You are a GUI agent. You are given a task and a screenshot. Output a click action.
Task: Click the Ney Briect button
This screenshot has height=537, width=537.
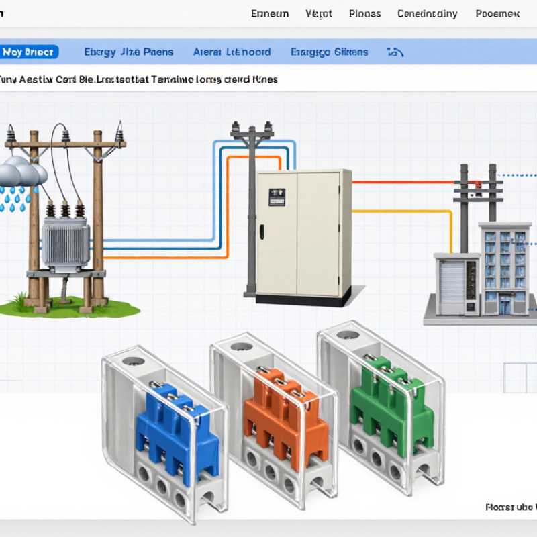pos(28,52)
